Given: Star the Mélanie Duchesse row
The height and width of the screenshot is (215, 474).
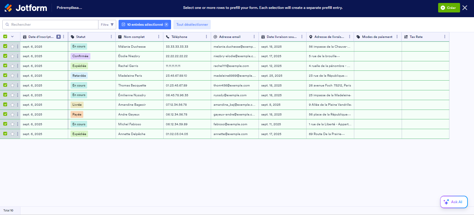Looking at the screenshot, I should tap(12, 46).
